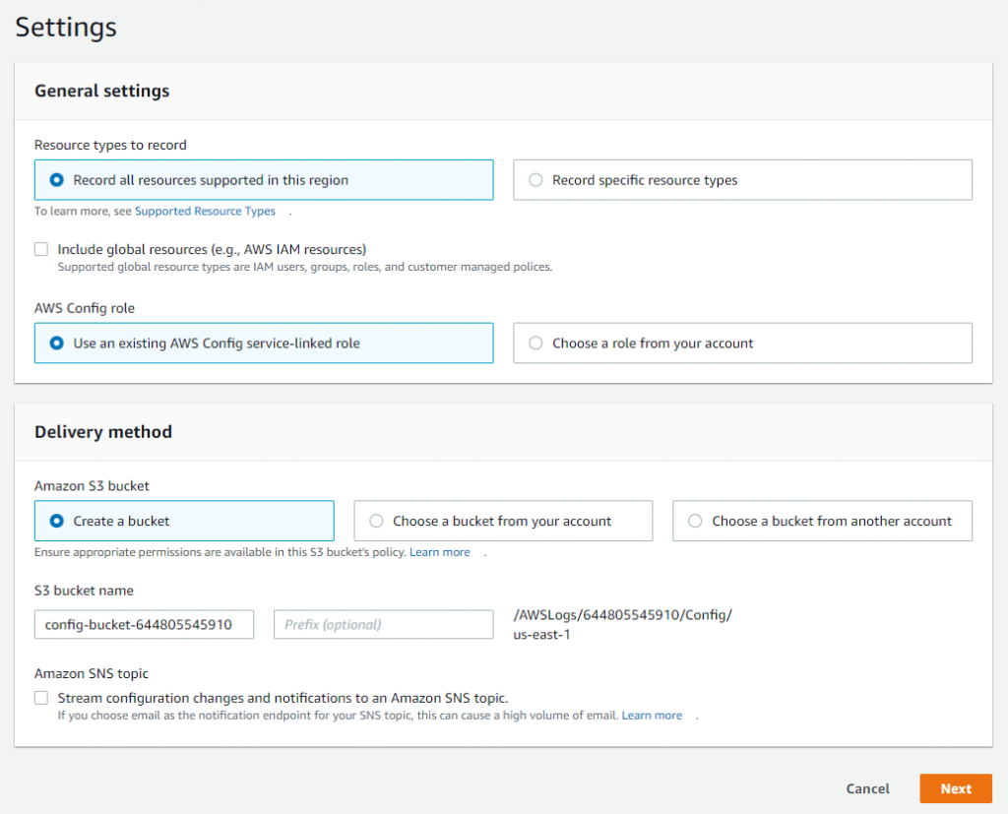Viewport: 1008px width, 814px height.
Task: Click the AWSLogs Config path text
Action: (622, 616)
